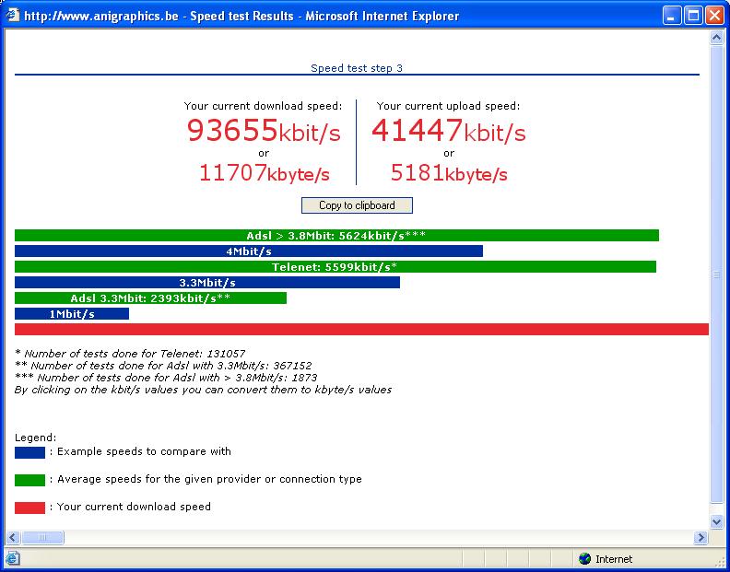The image size is (730, 572).
Task: Click the vertical scrollbar down arrow
Action: [x=717, y=521]
